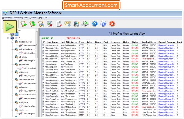Sort by the Status column header
The image size is (184, 119).
pyautogui.click(x=135, y=42)
